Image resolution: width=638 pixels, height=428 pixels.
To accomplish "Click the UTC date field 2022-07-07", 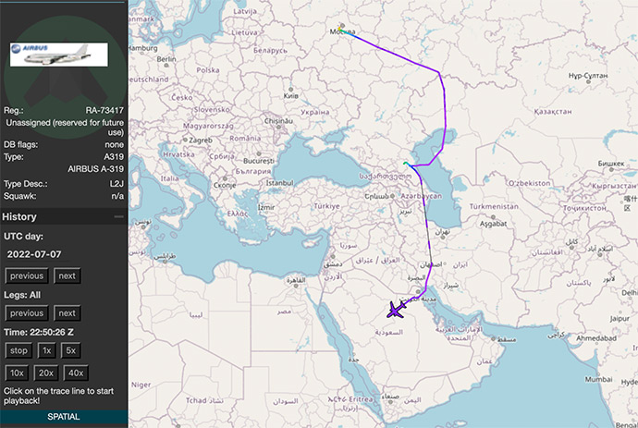I will click(x=33, y=253).
